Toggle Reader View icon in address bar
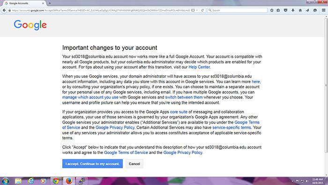The image size is (328, 185). 193,10
